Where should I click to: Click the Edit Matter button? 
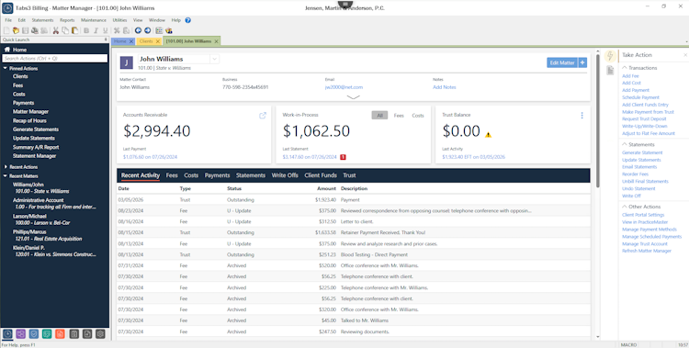tap(562, 62)
